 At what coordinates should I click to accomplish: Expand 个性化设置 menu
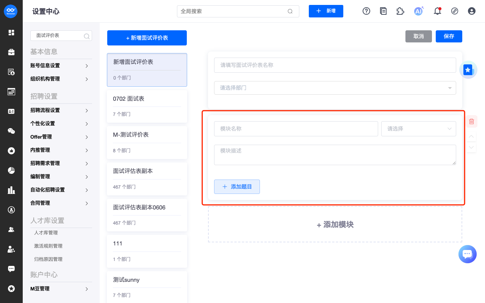(x=61, y=123)
